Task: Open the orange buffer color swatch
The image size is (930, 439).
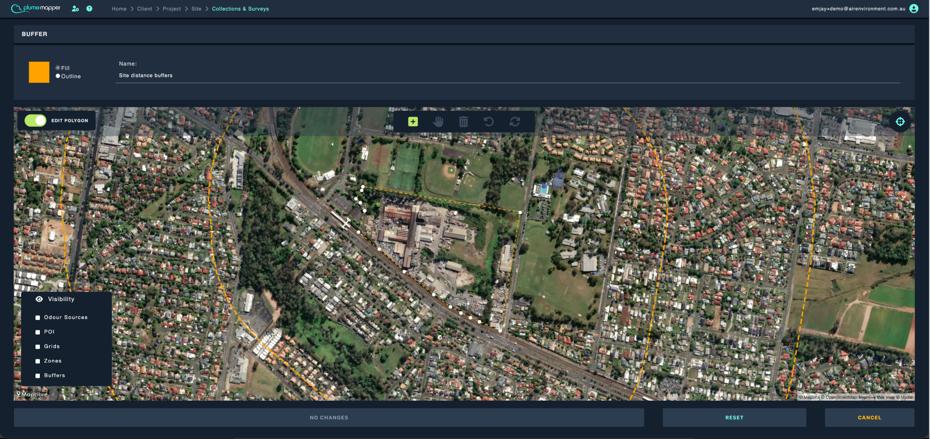Action: click(x=39, y=72)
